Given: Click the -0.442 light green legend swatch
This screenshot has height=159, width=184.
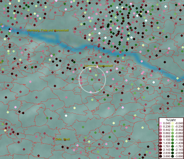Looking at the screenshot, I should point(173,130).
